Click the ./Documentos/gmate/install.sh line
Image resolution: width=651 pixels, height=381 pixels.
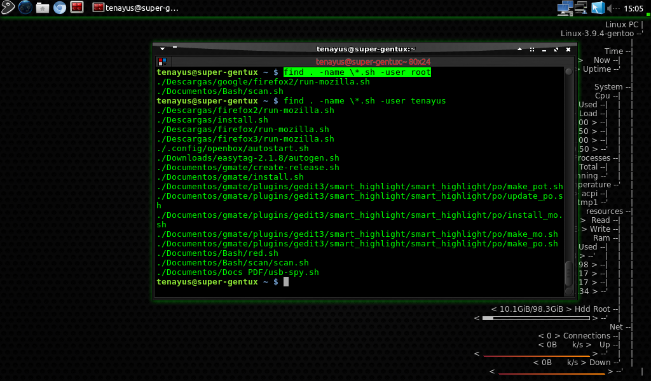[230, 177]
